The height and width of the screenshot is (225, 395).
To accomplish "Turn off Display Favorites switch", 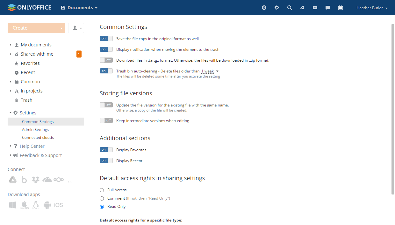I will pyautogui.click(x=106, y=150).
